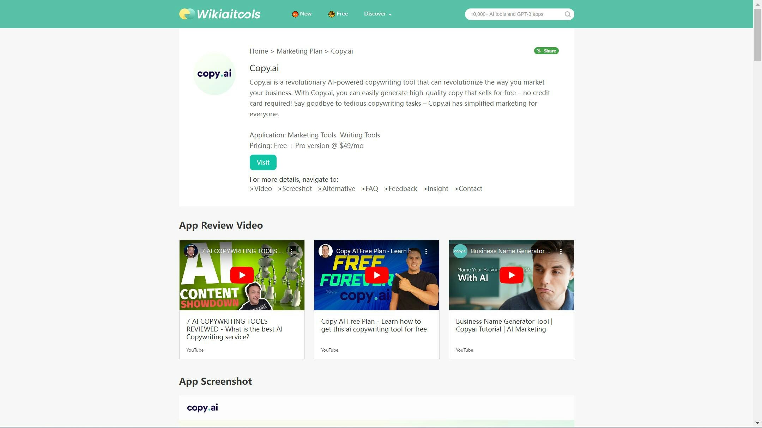
Task: Open Marketing Tools application link
Action: [312, 135]
